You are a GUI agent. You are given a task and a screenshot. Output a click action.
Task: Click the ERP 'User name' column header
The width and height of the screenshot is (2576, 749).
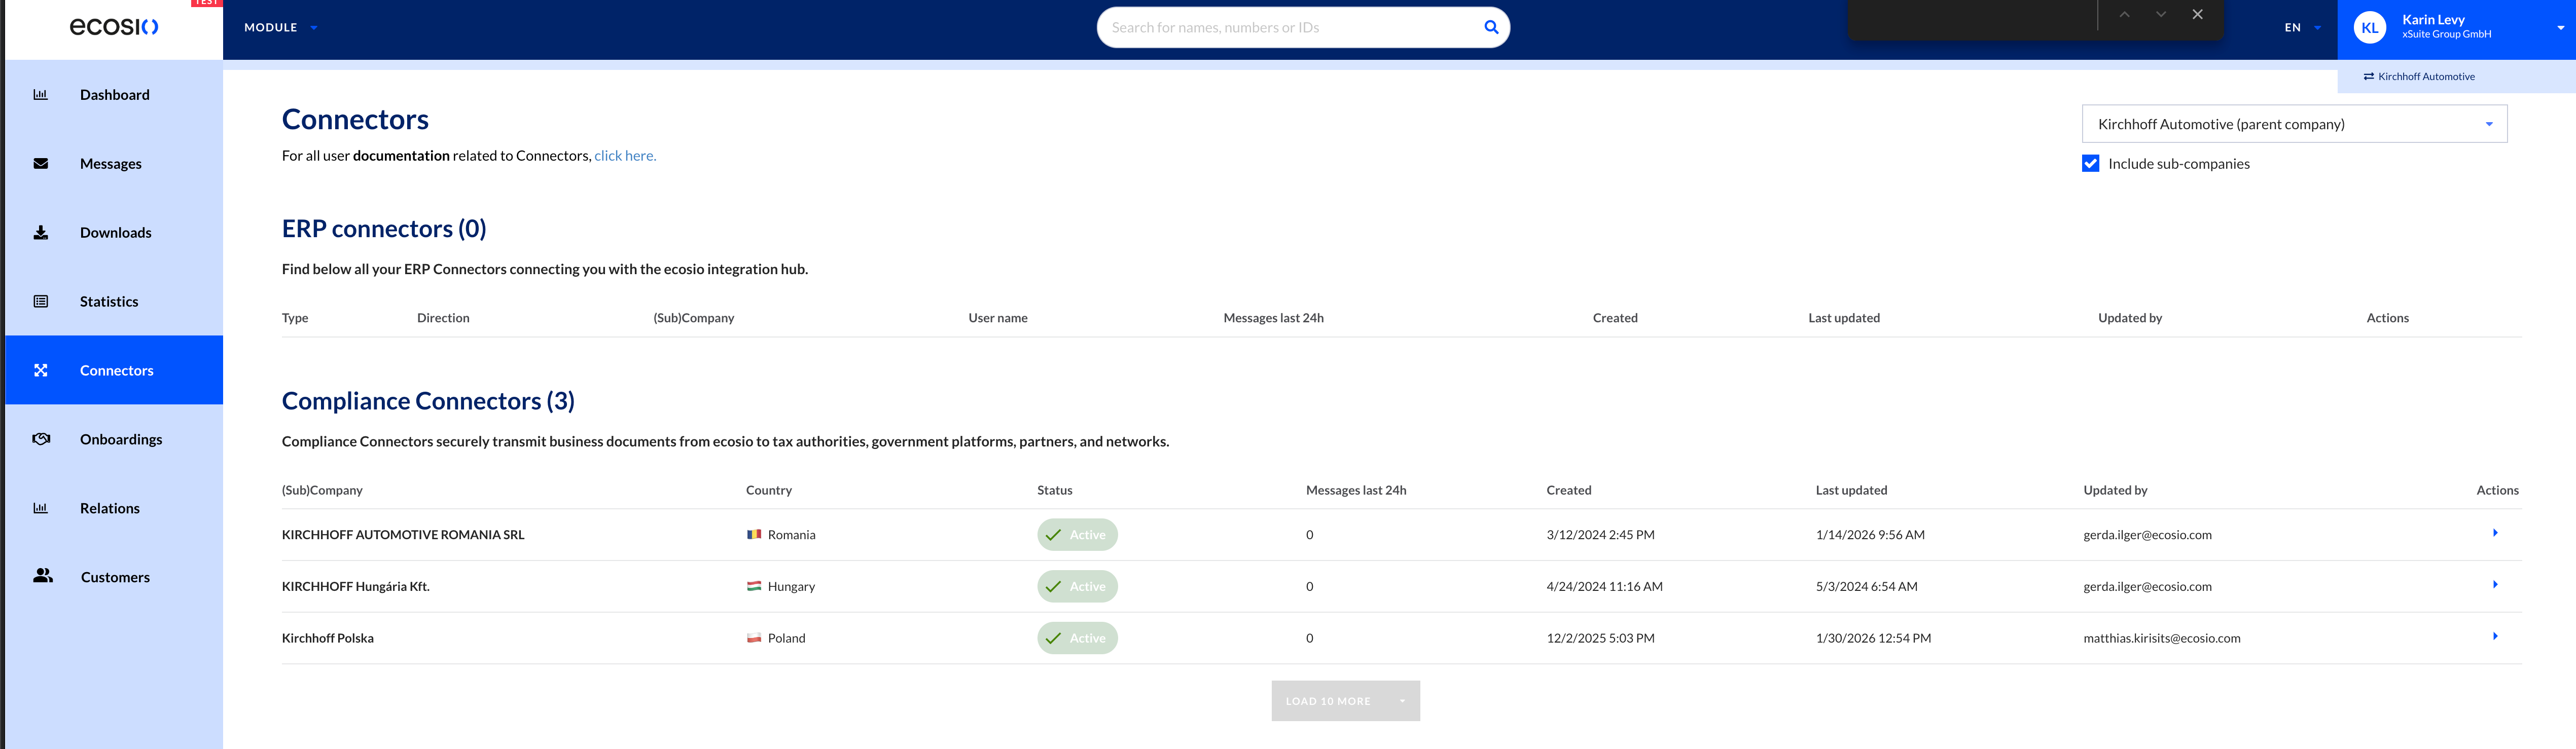tap(998, 318)
